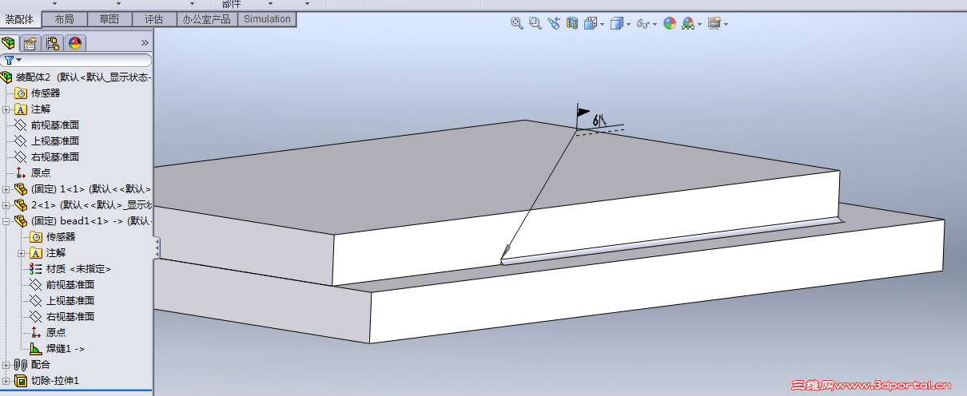Expand the (固定) 1<1> component node
The image size is (967, 396).
click(6, 189)
